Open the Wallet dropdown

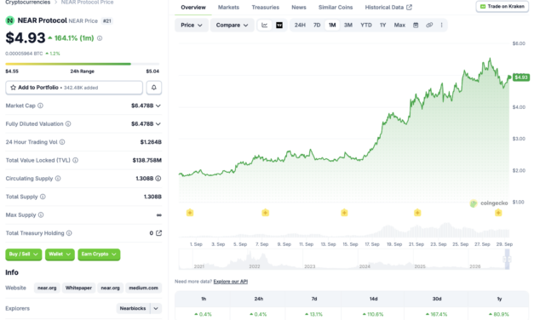coord(60,254)
